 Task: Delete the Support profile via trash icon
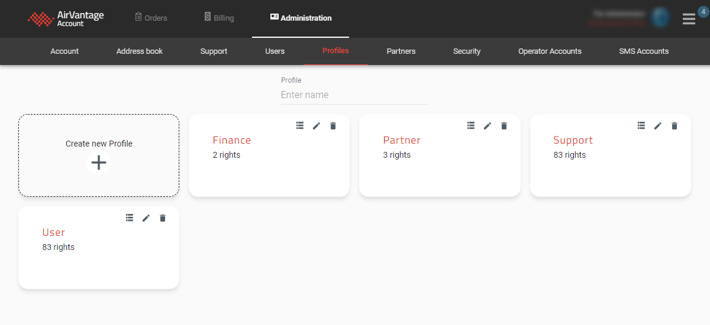pos(674,126)
